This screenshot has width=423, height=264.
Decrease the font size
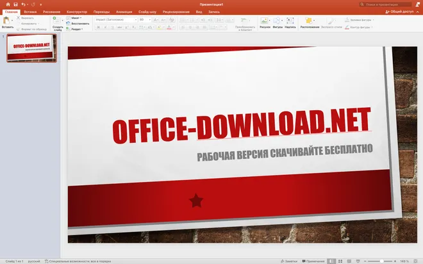click(x=163, y=20)
